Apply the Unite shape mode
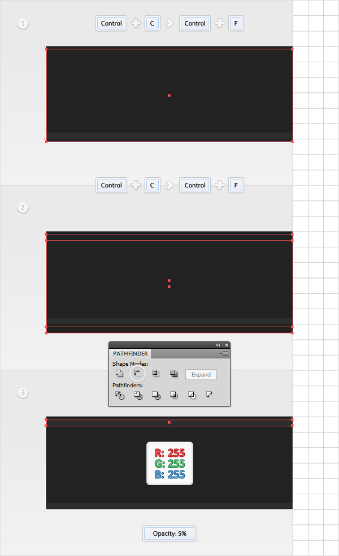 (120, 373)
